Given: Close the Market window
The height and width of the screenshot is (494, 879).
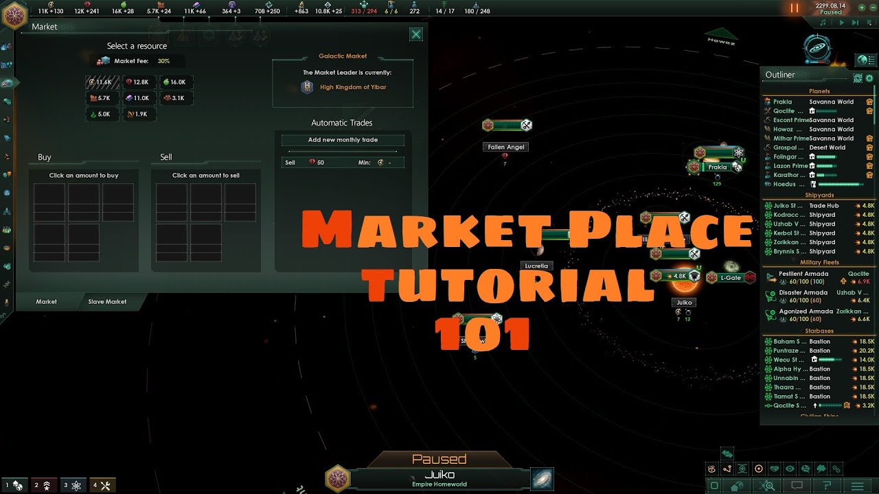Looking at the screenshot, I should point(415,34).
